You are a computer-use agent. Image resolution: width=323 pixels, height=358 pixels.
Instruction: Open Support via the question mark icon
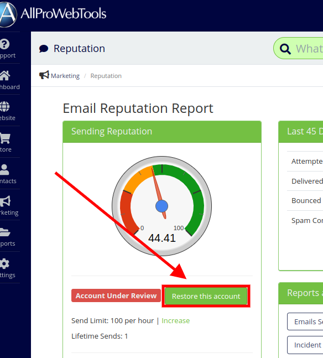[4, 44]
